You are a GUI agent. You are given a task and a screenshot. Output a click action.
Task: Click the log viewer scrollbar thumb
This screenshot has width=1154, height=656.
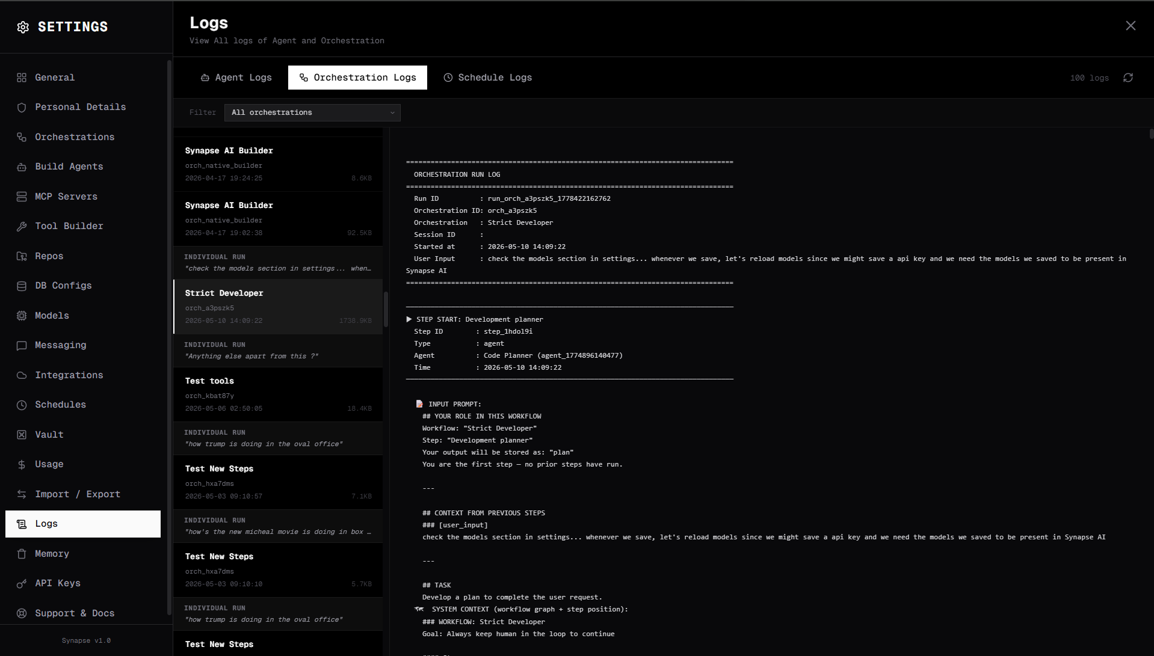pyautogui.click(x=1151, y=133)
